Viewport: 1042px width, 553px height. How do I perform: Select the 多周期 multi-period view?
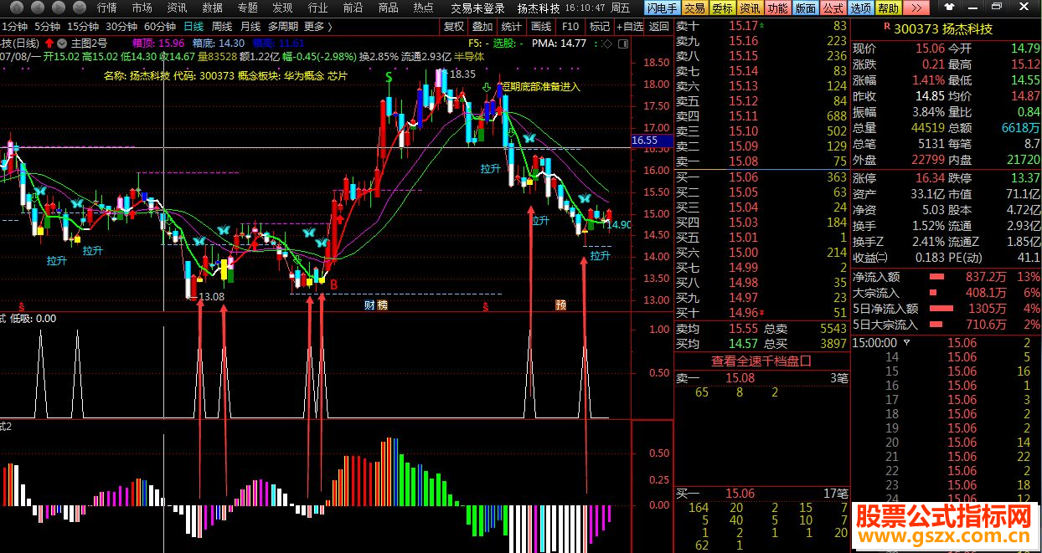[x=283, y=26]
